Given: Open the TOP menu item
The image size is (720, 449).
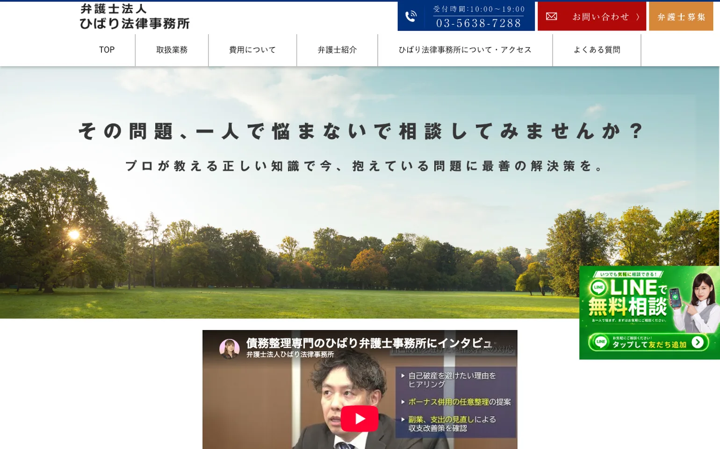Looking at the screenshot, I should [x=107, y=50].
